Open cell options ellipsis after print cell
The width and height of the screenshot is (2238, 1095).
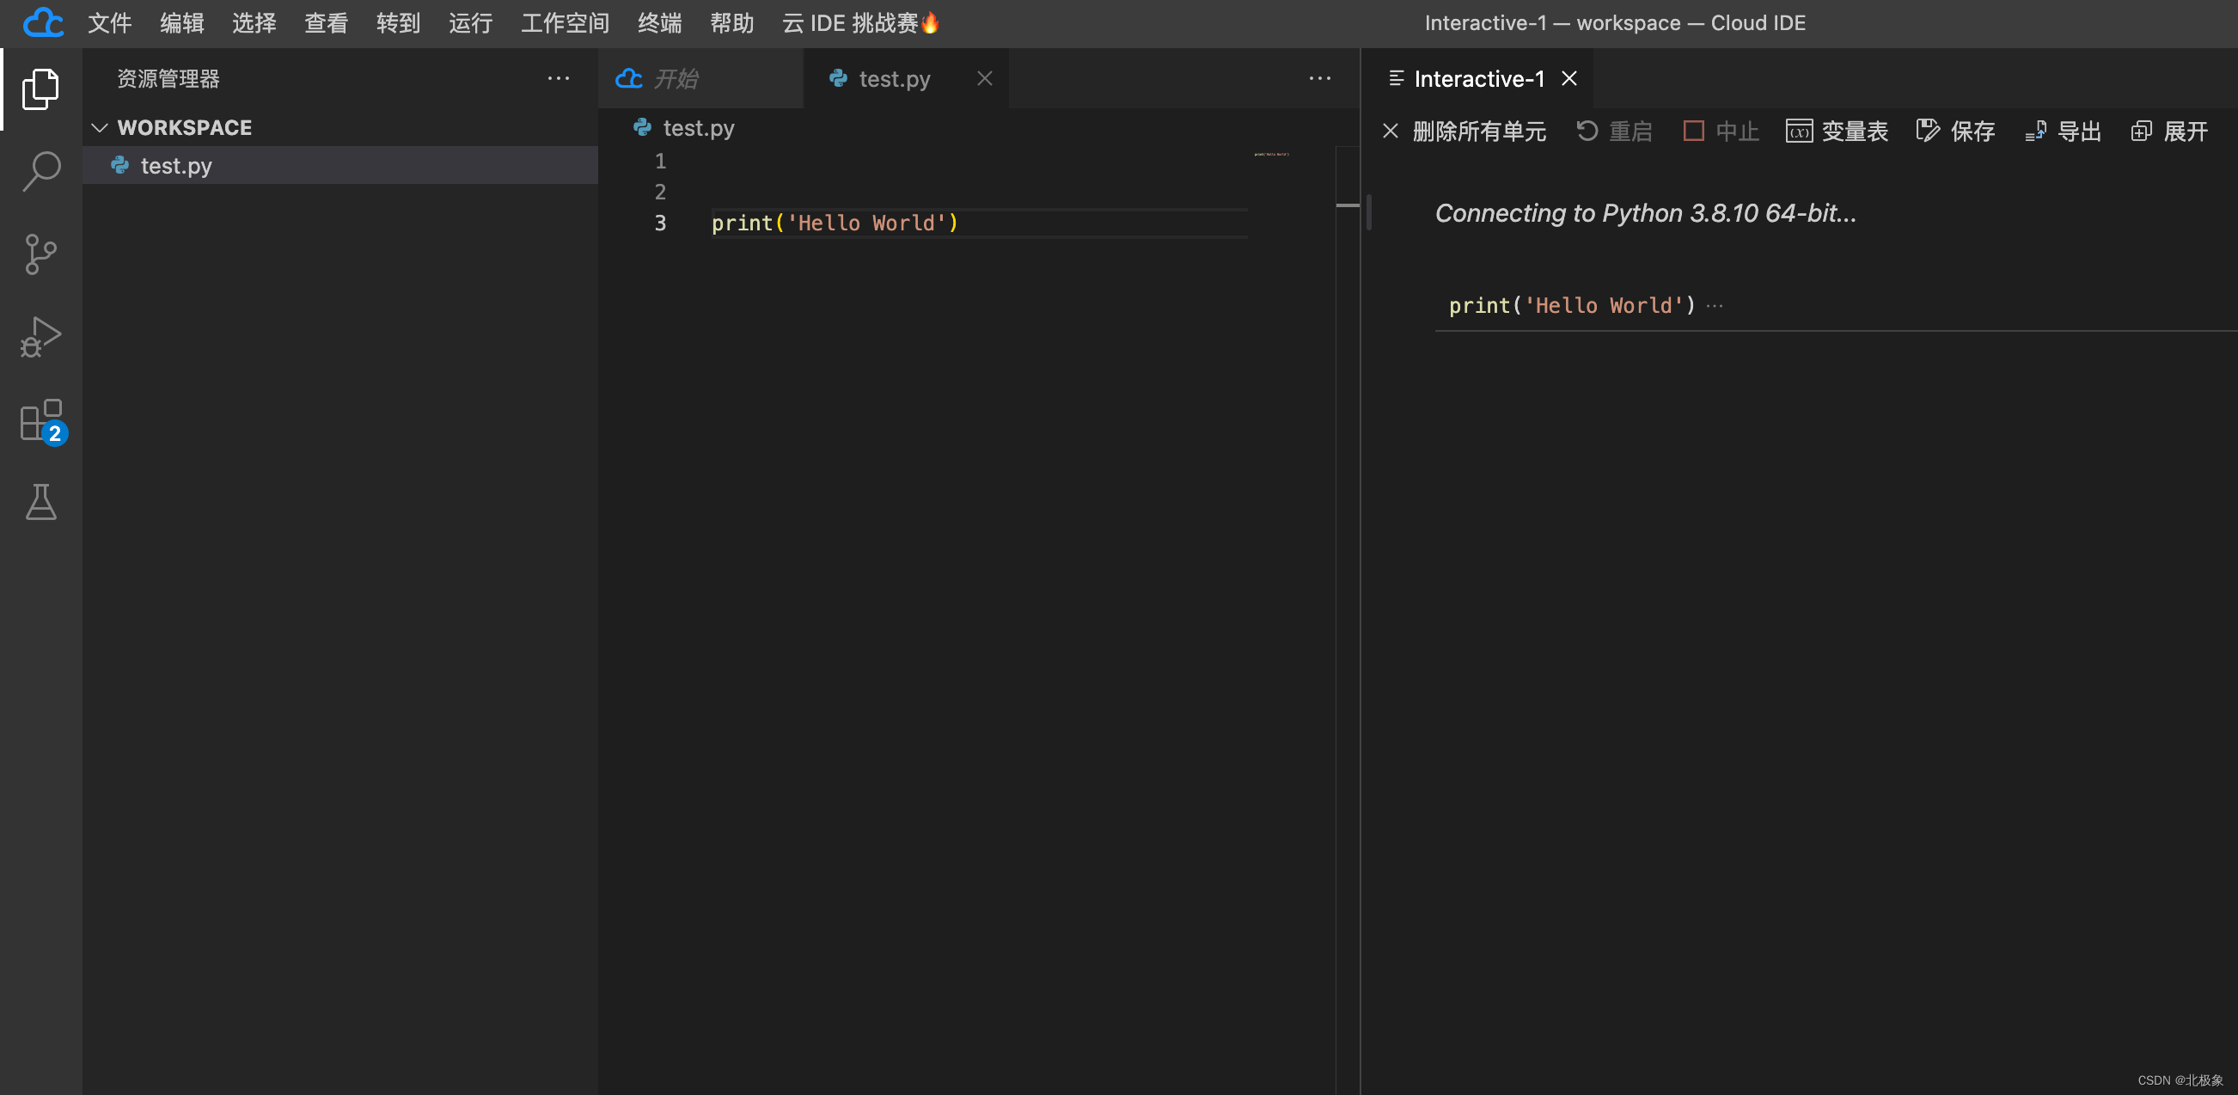pos(1714,306)
